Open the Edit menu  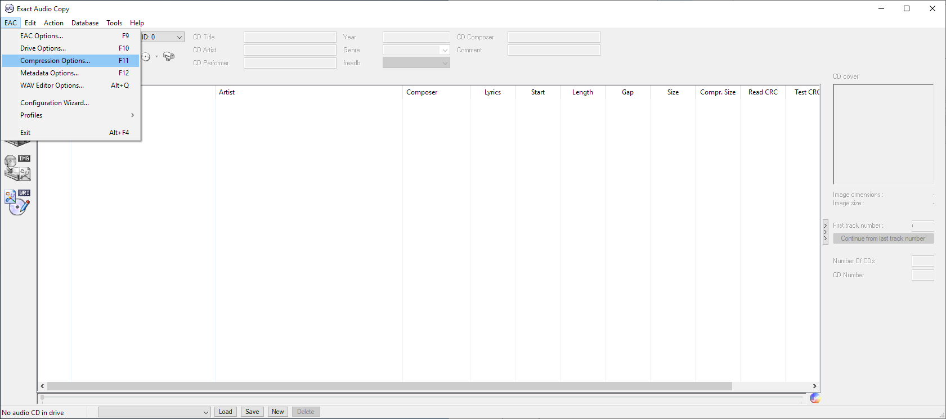coord(30,23)
